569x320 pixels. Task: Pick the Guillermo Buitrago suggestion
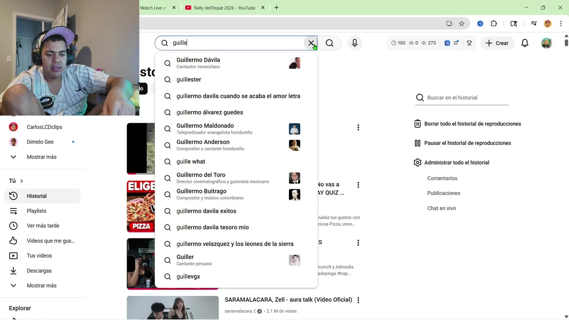[236, 195]
